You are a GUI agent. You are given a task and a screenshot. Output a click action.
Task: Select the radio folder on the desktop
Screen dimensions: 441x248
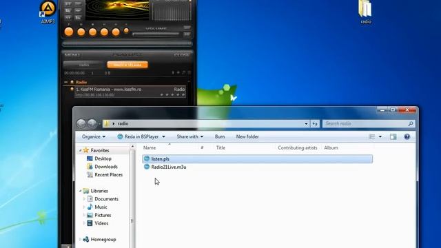coord(365,12)
